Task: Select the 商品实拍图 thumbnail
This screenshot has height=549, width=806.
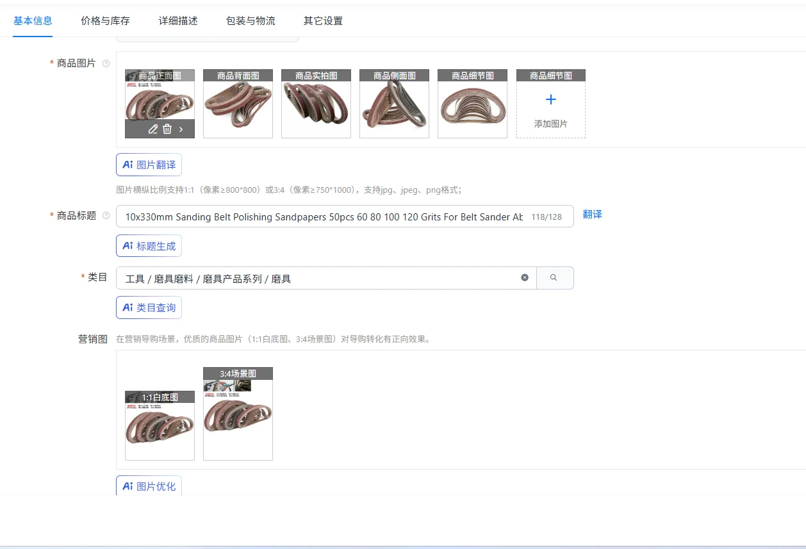Action: pos(316,104)
